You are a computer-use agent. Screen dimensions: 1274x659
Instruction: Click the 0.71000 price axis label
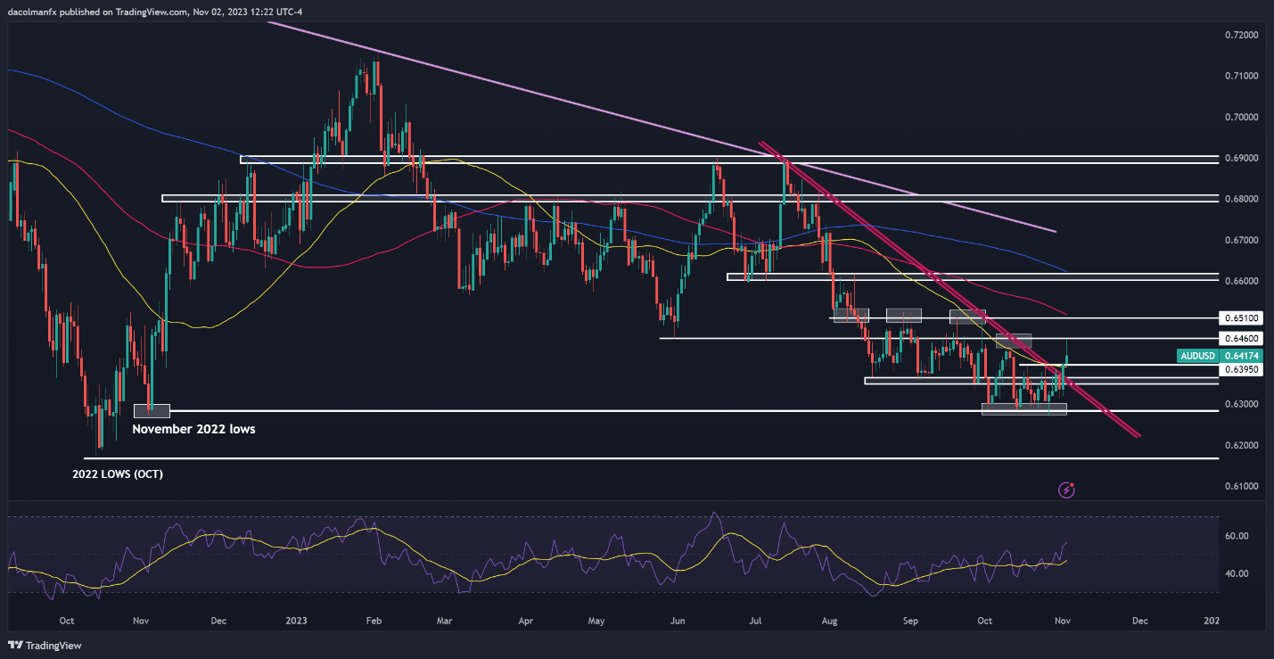pyautogui.click(x=1241, y=76)
